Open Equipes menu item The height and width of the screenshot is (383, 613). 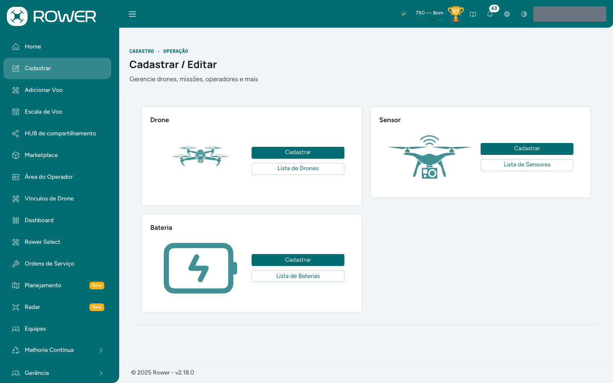pos(57,329)
